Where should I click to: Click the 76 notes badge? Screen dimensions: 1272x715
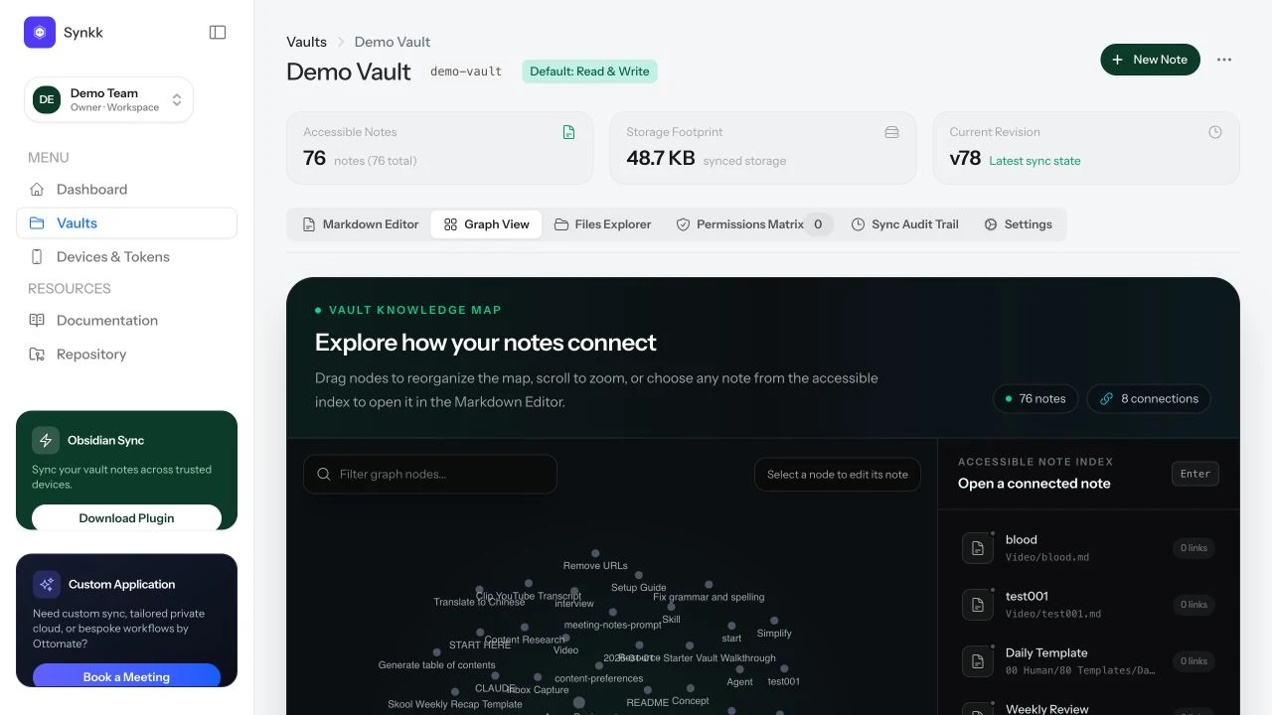pyautogui.click(x=1035, y=398)
